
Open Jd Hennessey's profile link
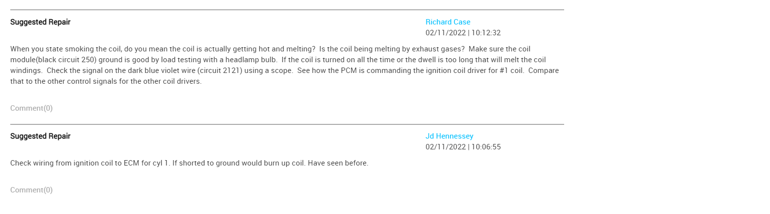[x=449, y=136]
